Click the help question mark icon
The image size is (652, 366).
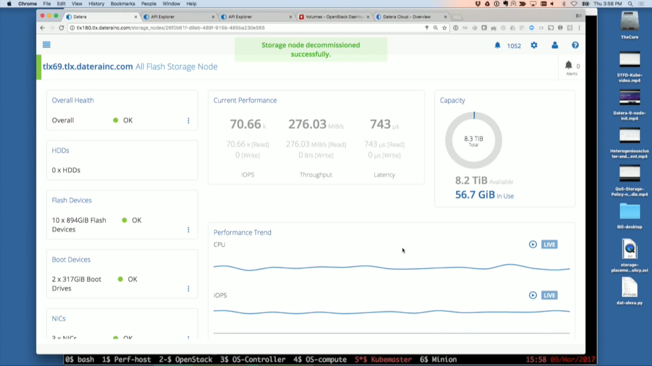coord(575,45)
